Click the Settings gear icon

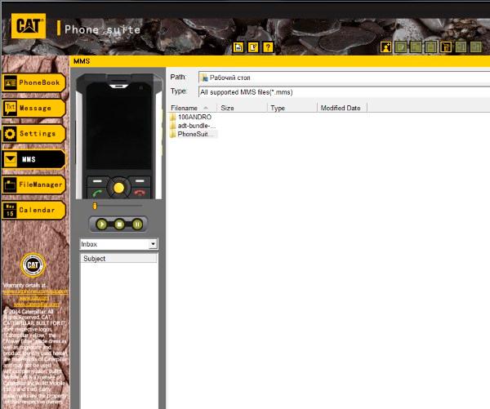point(10,134)
